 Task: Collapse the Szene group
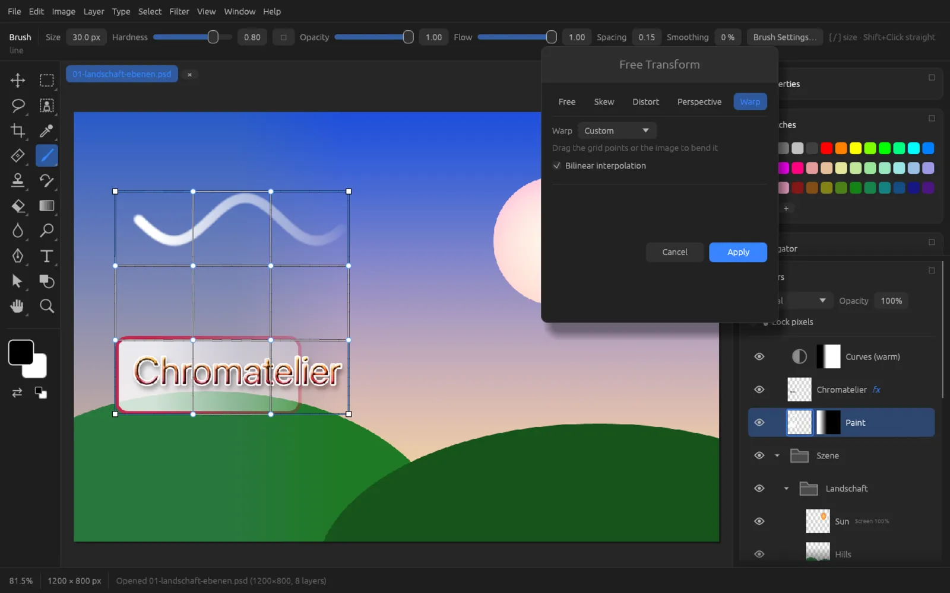777,455
